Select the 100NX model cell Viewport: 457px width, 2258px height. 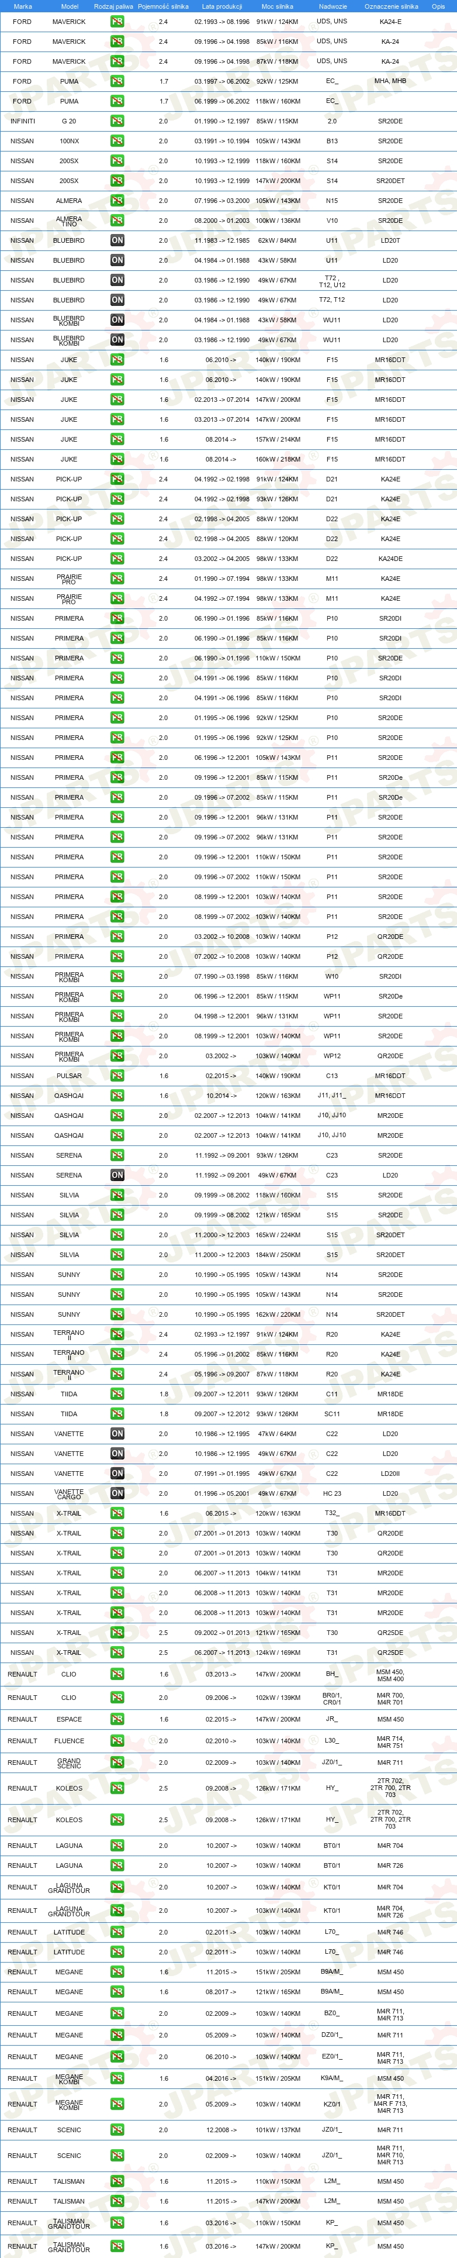click(x=69, y=141)
